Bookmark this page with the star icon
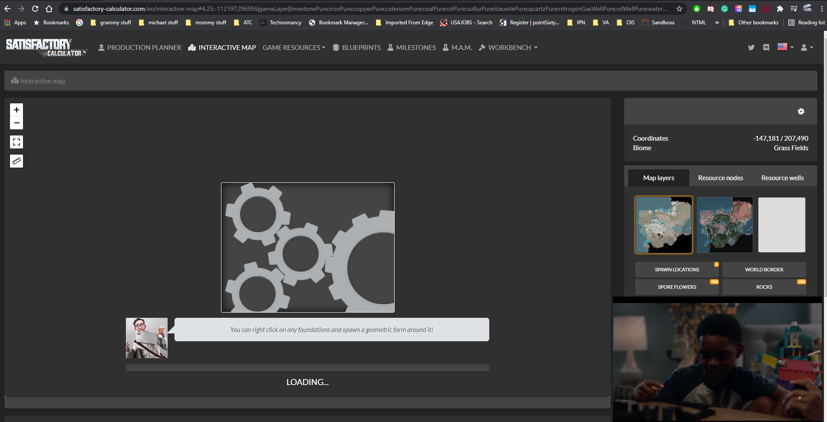Viewport: 827px width, 422px height. 679,9
